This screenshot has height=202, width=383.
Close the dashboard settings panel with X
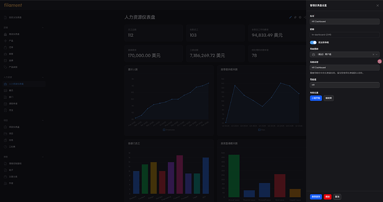[377, 6]
